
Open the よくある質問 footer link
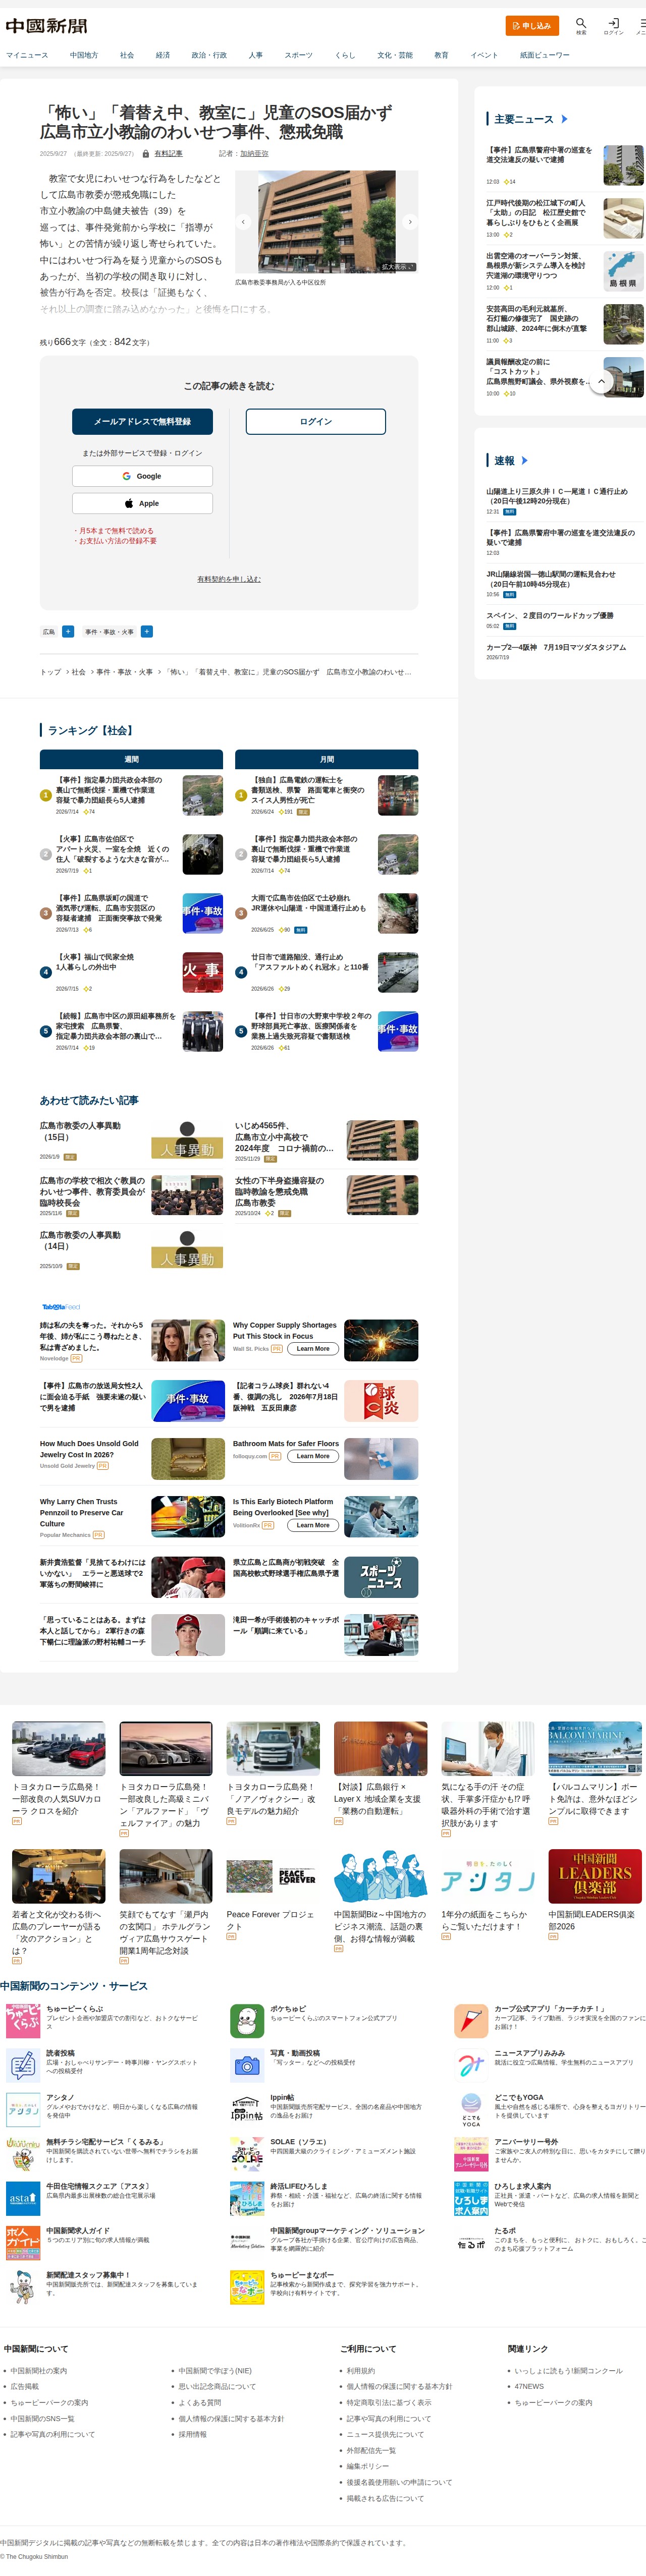(200, 2402)
